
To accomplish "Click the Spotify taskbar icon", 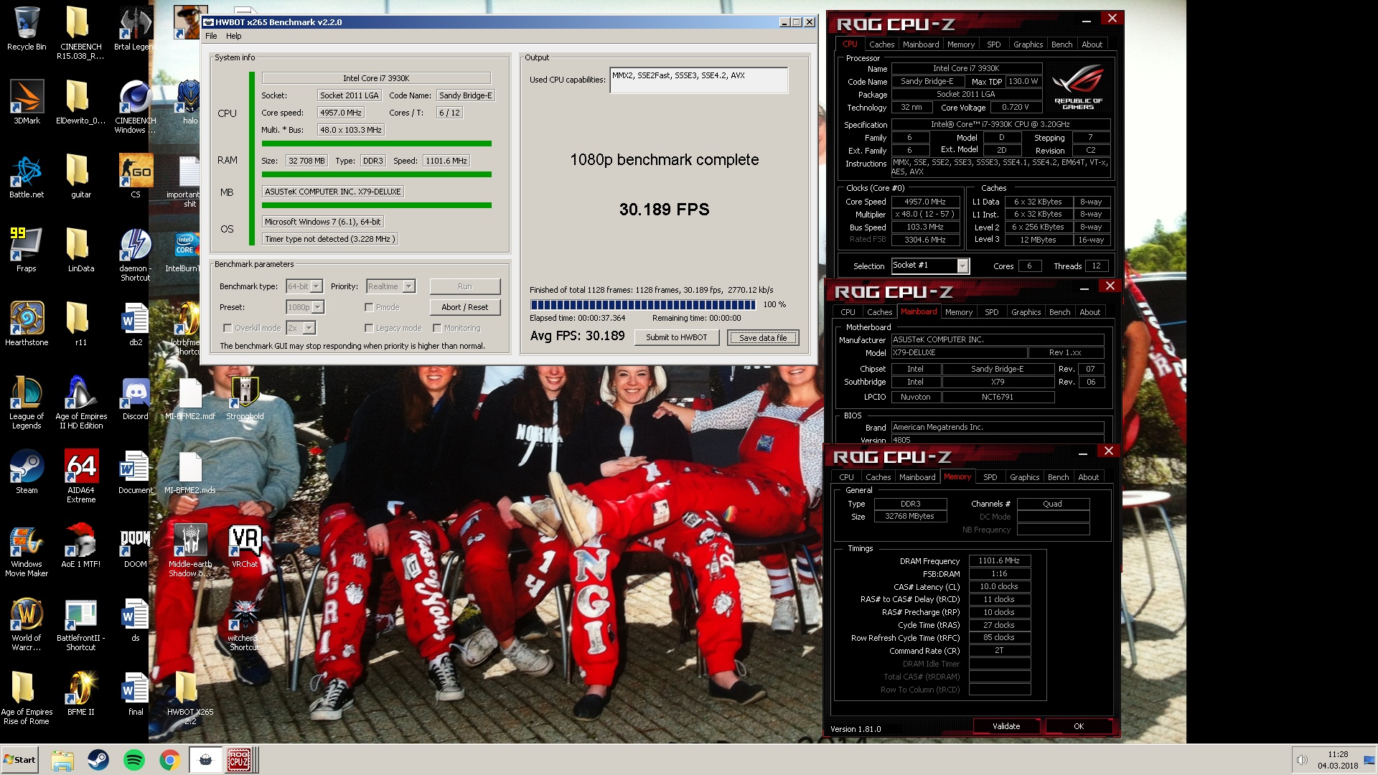I will click(134, 759).
